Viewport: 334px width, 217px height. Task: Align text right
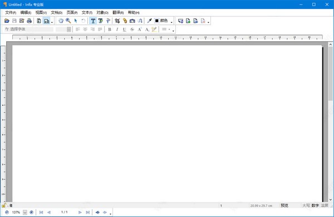pyautogui.click(x=92, y=29)
